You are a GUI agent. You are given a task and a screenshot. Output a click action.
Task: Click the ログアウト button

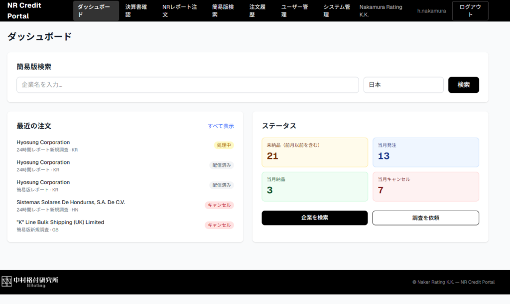pyautogui.click(x=470, y=10)
